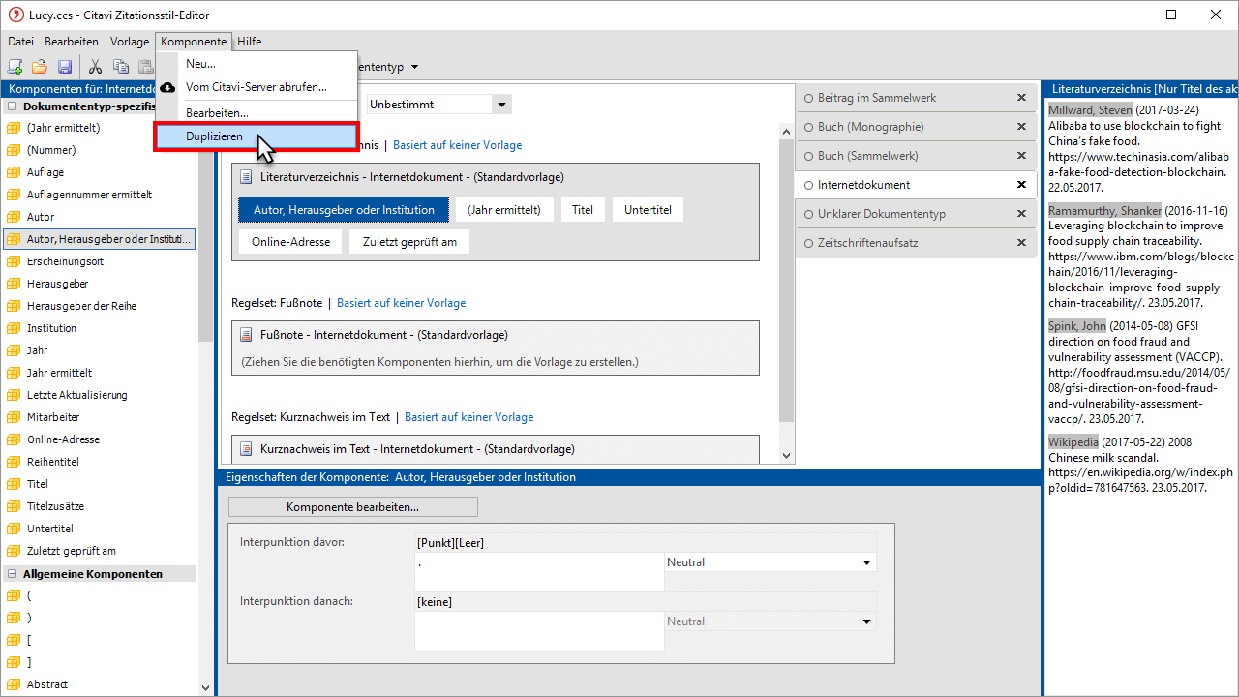Select the Zeitschriftenaufsatz radio circle
The image size is (1239, 697).
(x=808, y=243)
